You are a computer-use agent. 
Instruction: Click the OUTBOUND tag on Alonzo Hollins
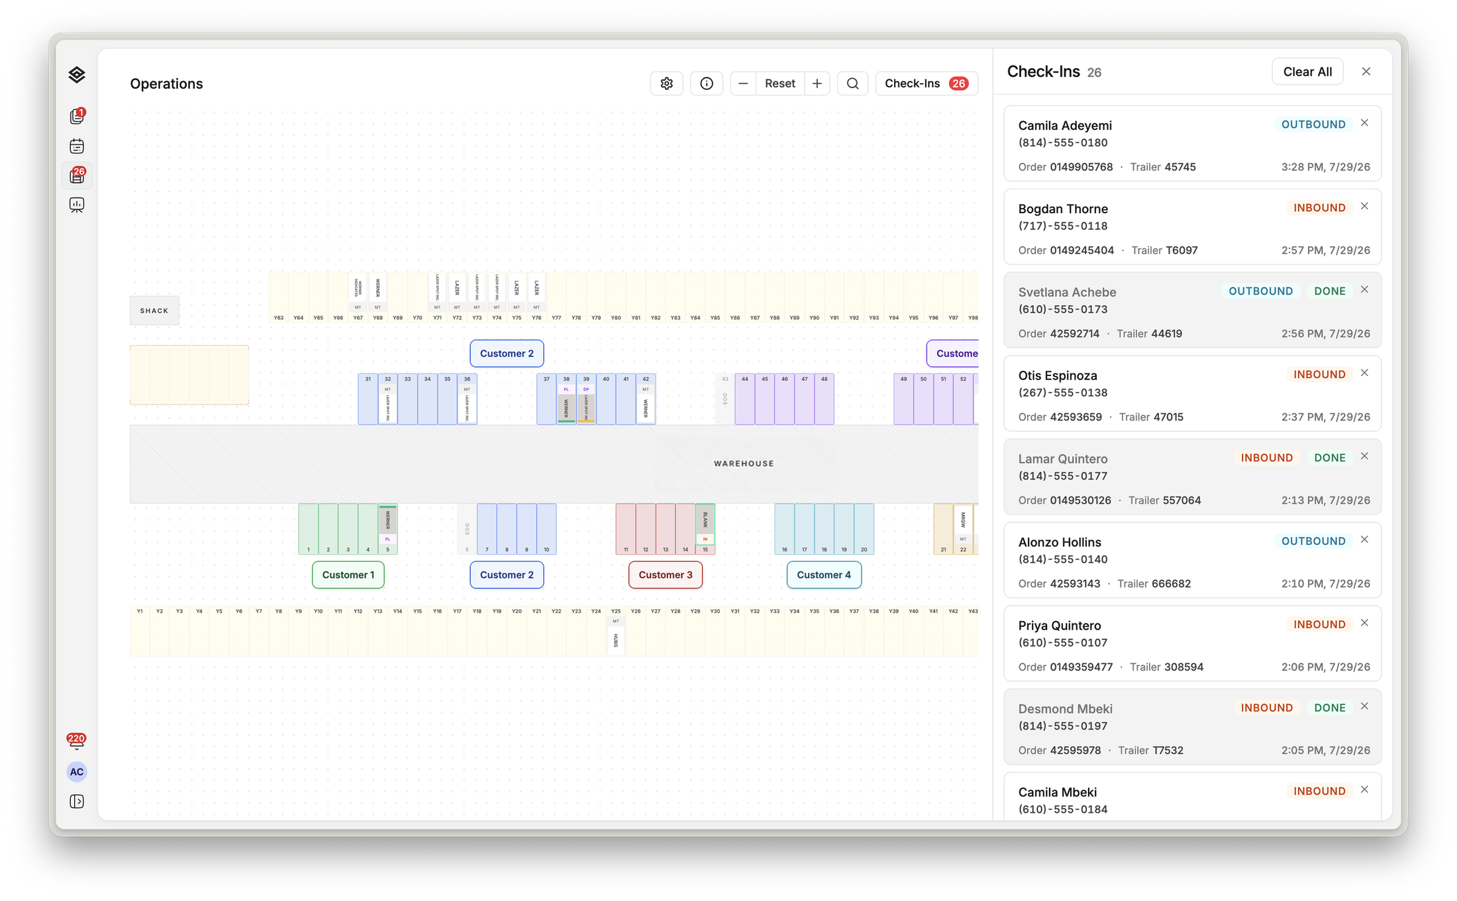[1313, 541]
